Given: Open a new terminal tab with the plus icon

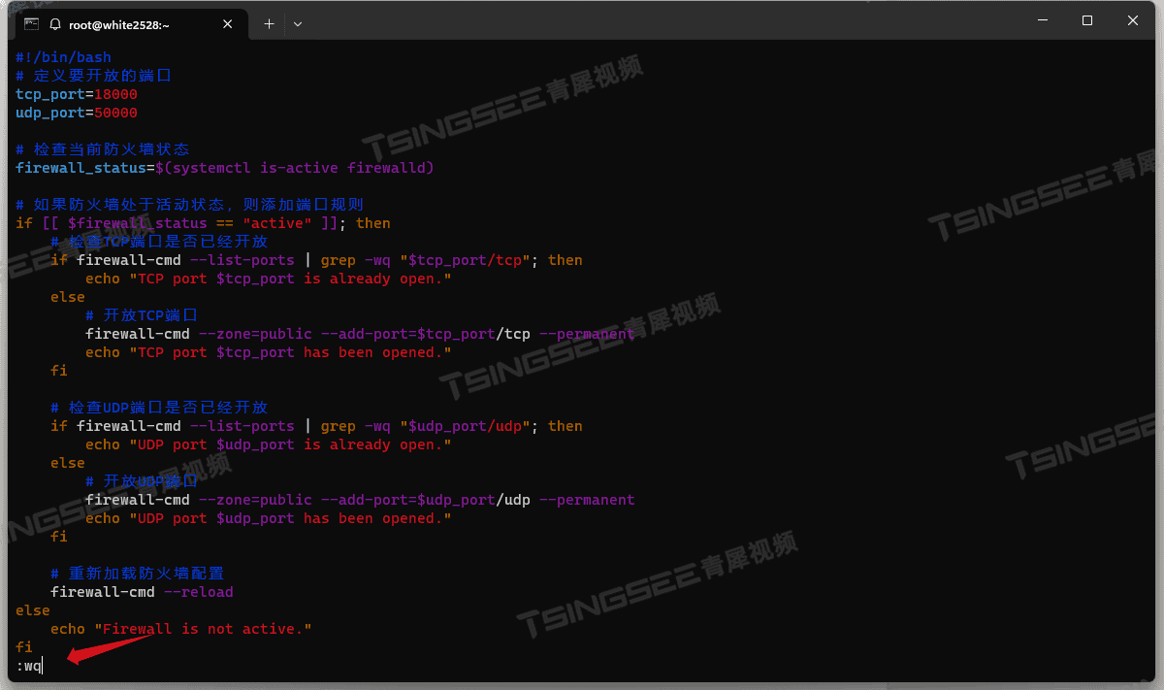Looking at the screenshot, I should tap(269, 23).
